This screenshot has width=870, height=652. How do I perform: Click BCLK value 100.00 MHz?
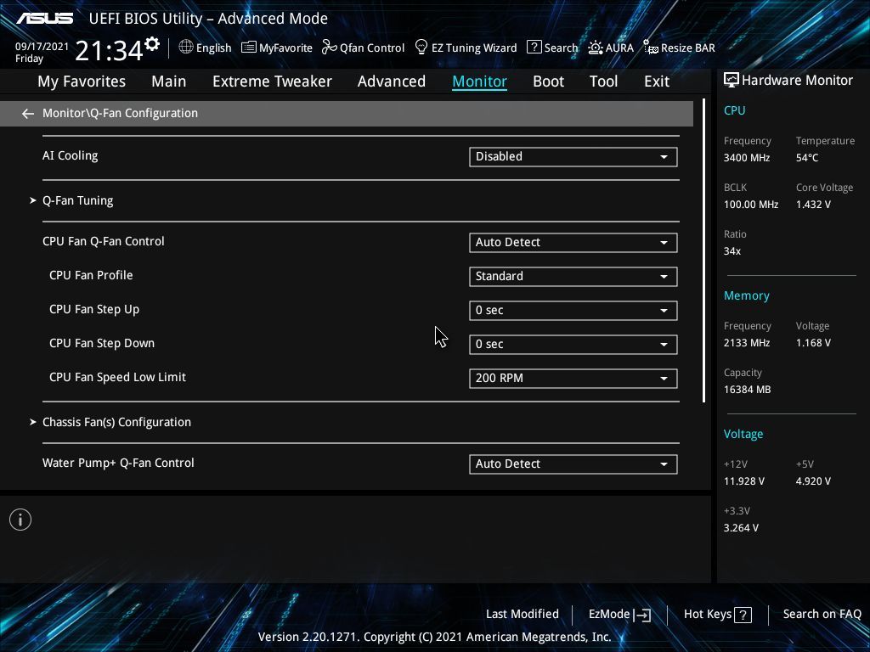point(751,205)
